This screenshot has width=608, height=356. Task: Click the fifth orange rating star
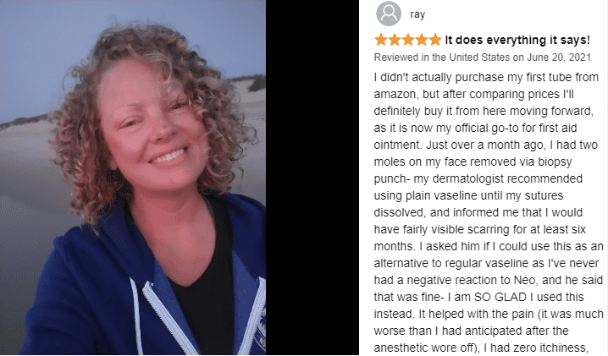tap(435, 40)
